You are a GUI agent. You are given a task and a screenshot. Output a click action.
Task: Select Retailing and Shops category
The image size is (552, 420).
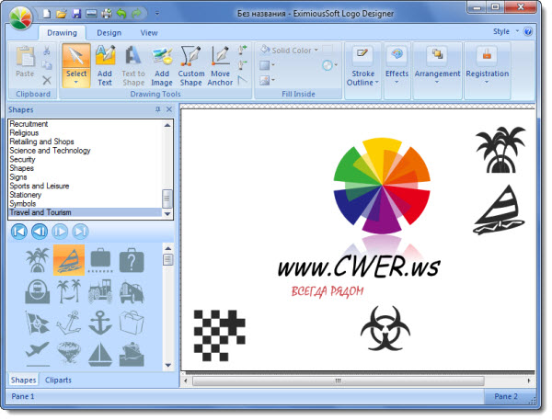[85, 142]
